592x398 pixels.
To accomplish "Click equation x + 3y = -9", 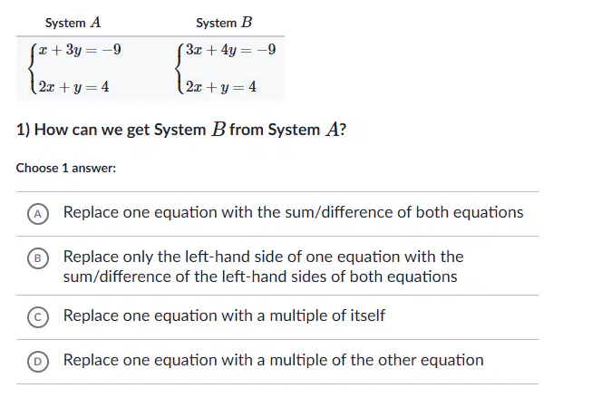I will point(80,50).
